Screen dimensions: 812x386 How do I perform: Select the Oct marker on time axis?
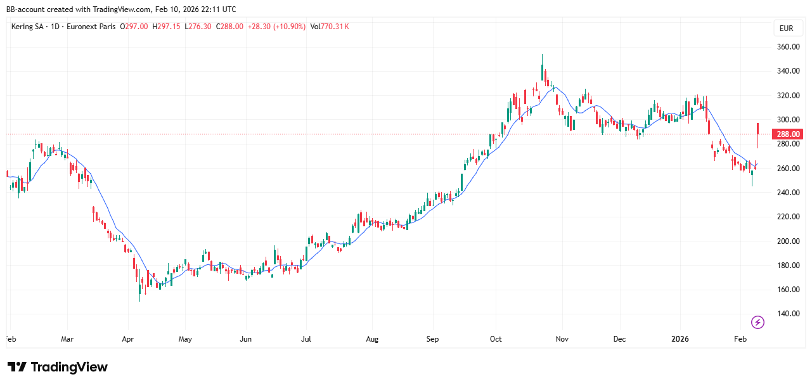(x=496, y=339)
